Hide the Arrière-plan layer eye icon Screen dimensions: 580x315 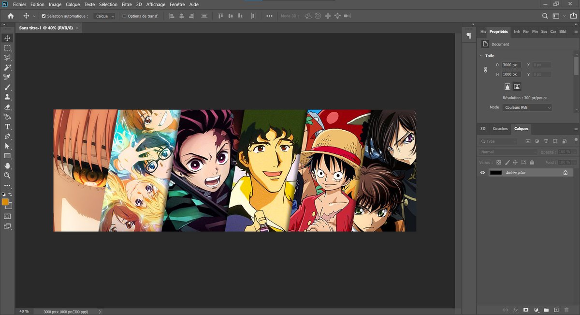tap(482, 173)
